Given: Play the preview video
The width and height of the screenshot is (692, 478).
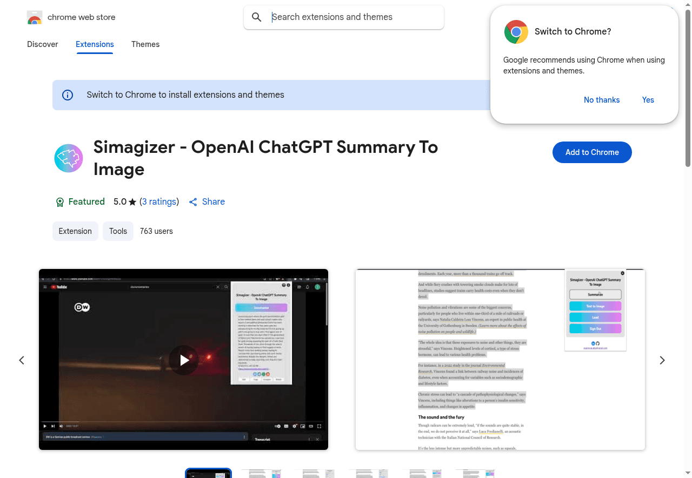Looking at the screenshot, I should 184,360.
